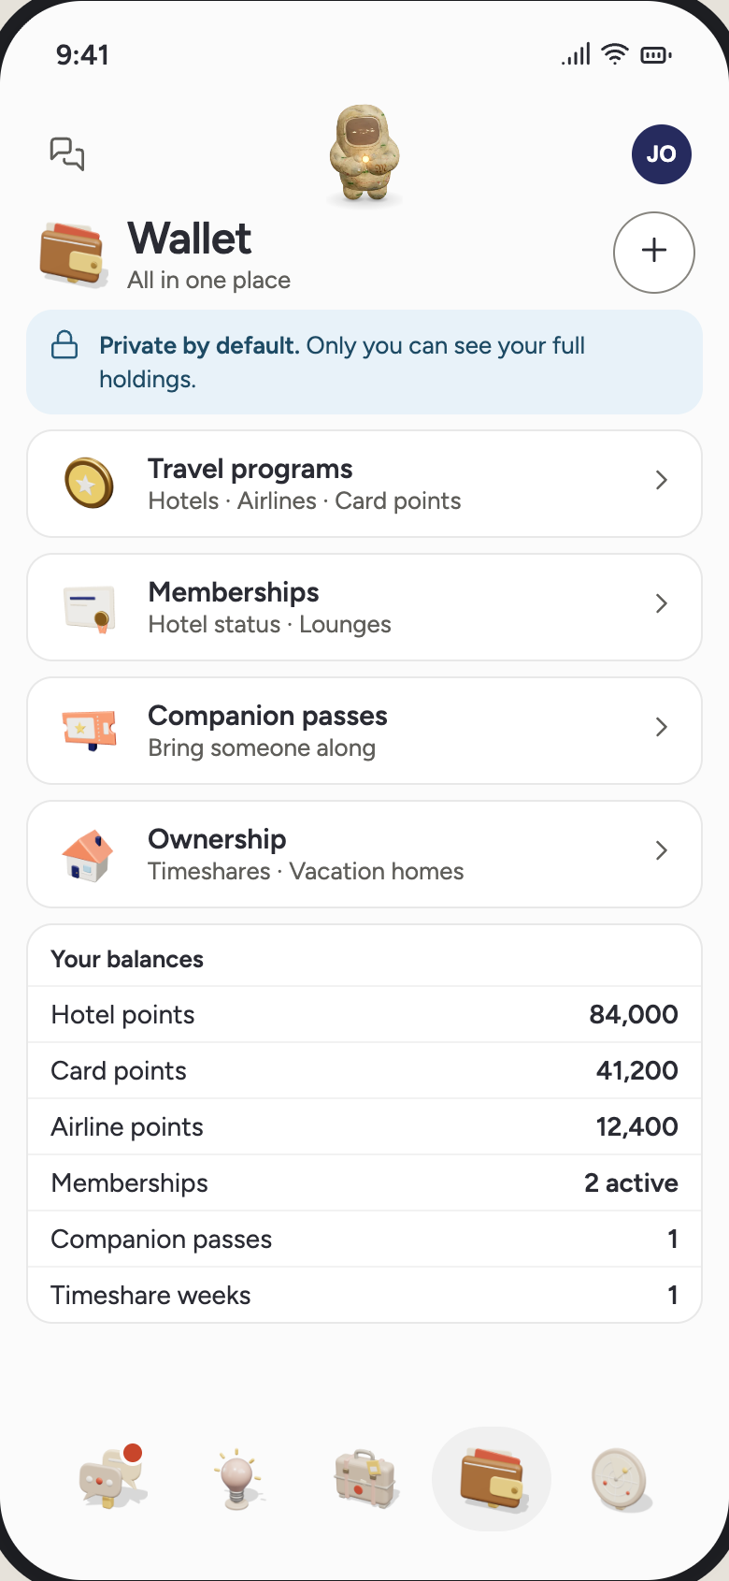Open the JO profile avatar
The height and width of the screenshot is (1581, 729).
pyautogui.click(x=662, y=154)
